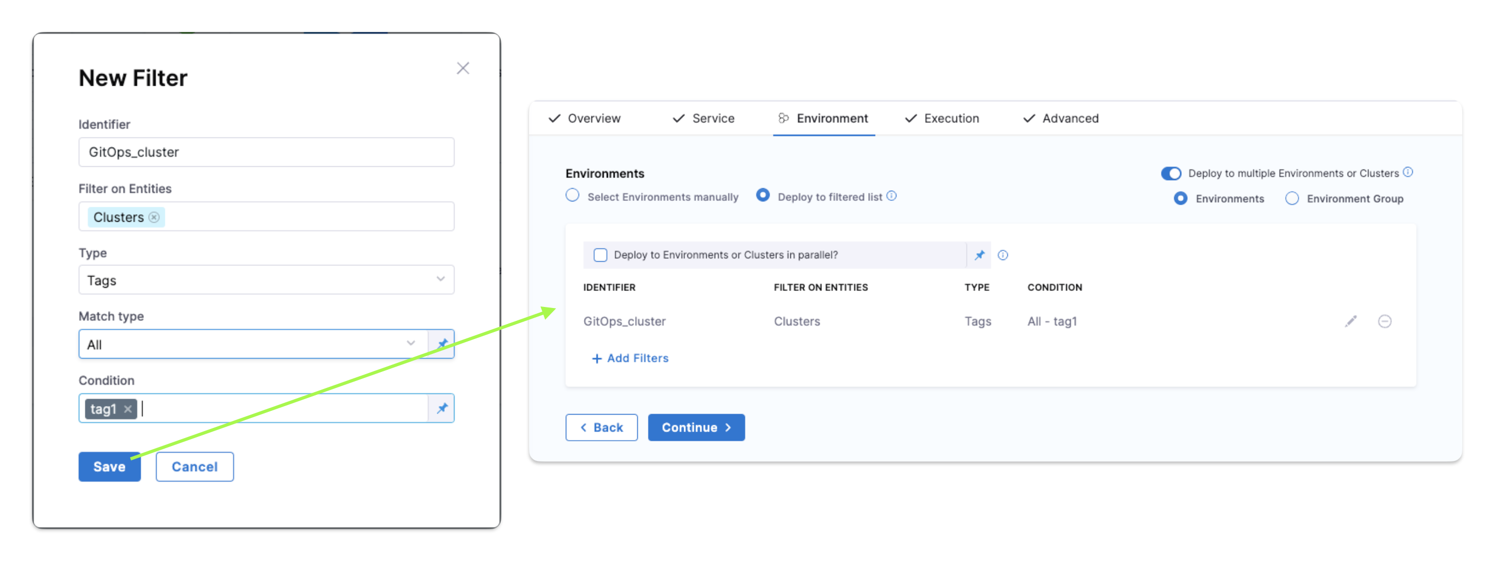Click pin icon beside Condition field

pyautogui.click(x=442, y=408)
